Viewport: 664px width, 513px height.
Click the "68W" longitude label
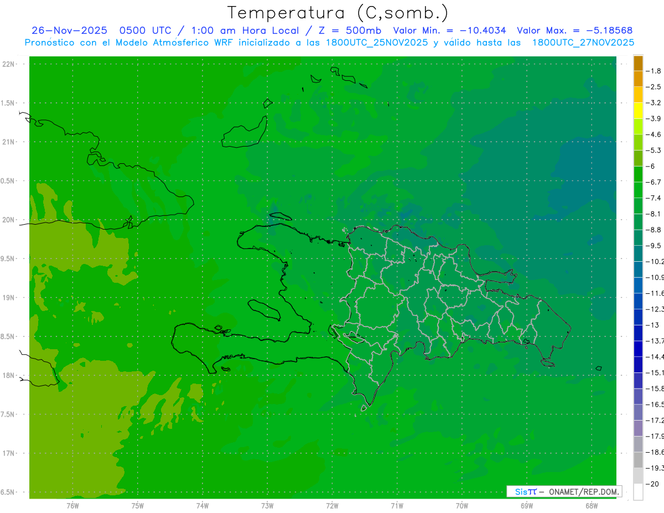[592, 505]
